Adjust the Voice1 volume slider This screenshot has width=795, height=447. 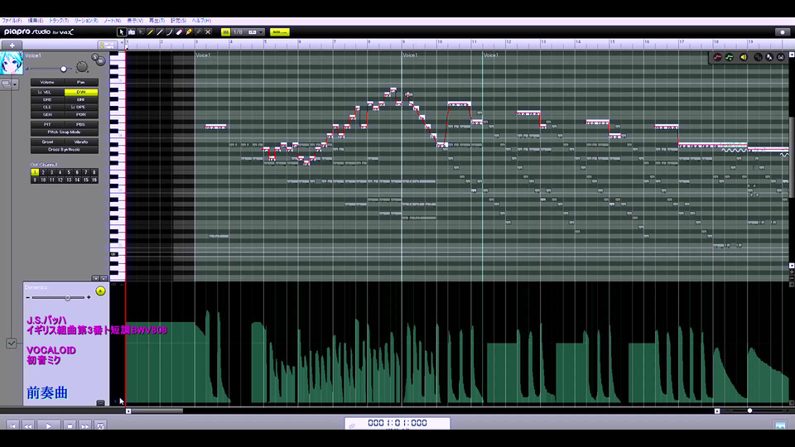64,69
